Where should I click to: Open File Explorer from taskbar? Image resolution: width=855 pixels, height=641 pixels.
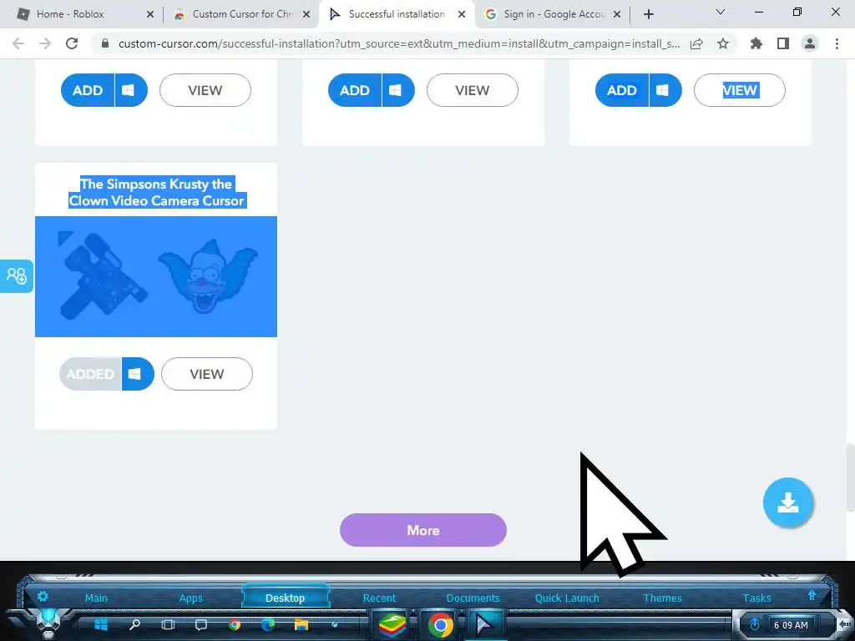pos(301,624)
